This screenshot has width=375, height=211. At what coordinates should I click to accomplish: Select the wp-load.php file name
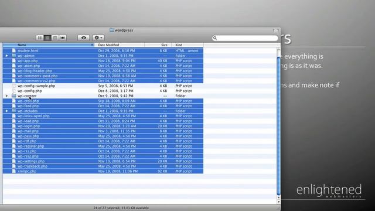28,121
